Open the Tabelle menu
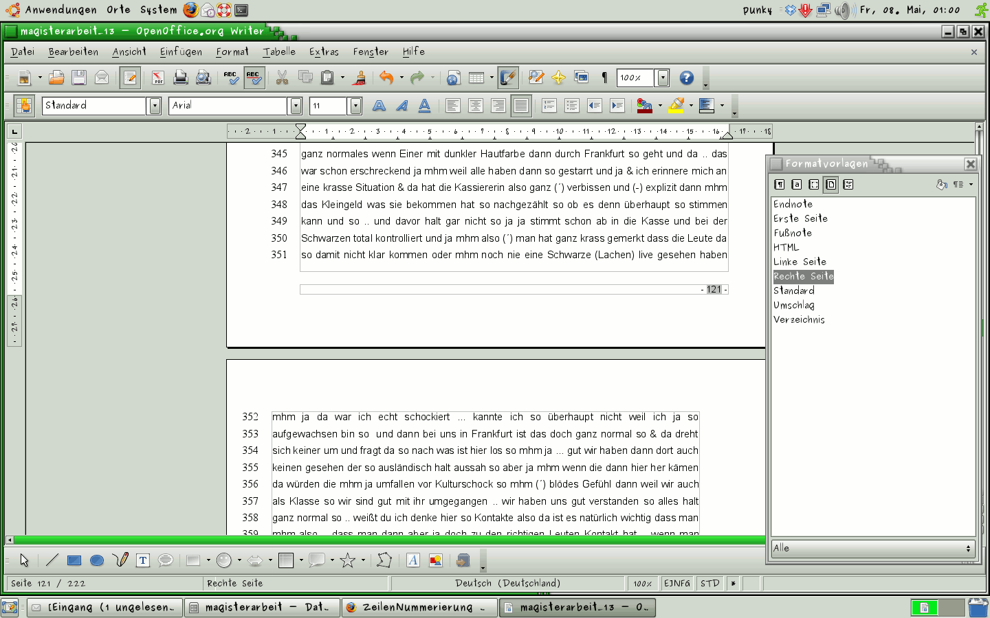The image size is (990, 618). pyautogui.click(x=279, y=52)
